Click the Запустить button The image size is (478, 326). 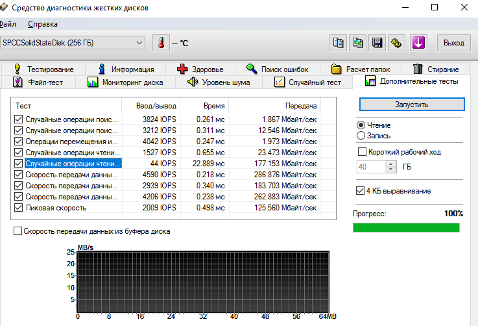click(x=412, y=105)
